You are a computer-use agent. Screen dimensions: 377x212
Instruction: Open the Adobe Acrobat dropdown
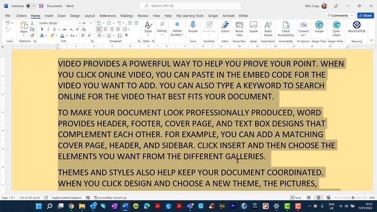[177, 29]
